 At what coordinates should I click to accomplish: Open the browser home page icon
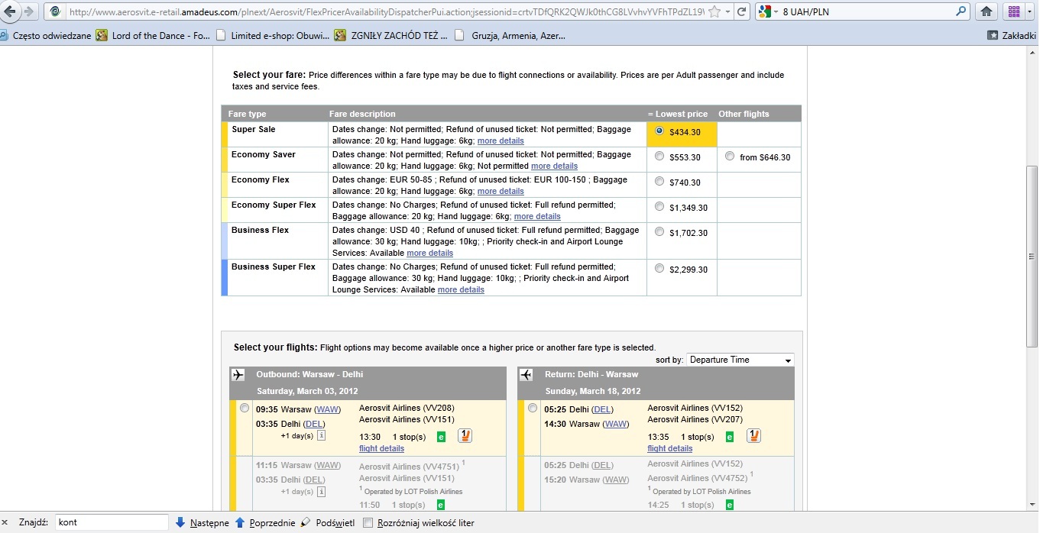tap(986, 11)
